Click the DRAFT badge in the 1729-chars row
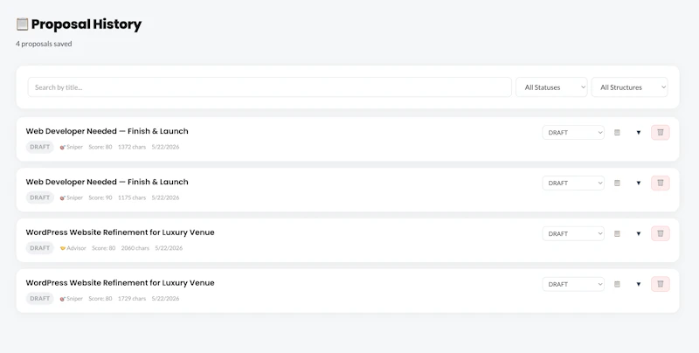This screenshot has height=353, width=699. (39, 299)
